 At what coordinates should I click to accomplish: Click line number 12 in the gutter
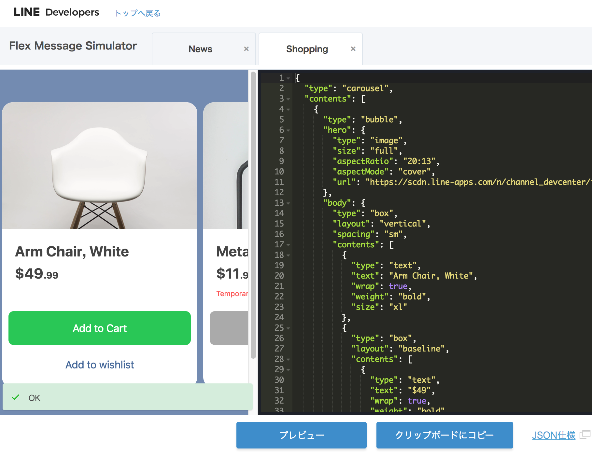[279, 192]
